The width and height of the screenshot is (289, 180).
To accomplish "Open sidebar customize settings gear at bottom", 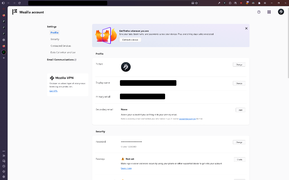I will pyautogui.click(x=4, y=177).
